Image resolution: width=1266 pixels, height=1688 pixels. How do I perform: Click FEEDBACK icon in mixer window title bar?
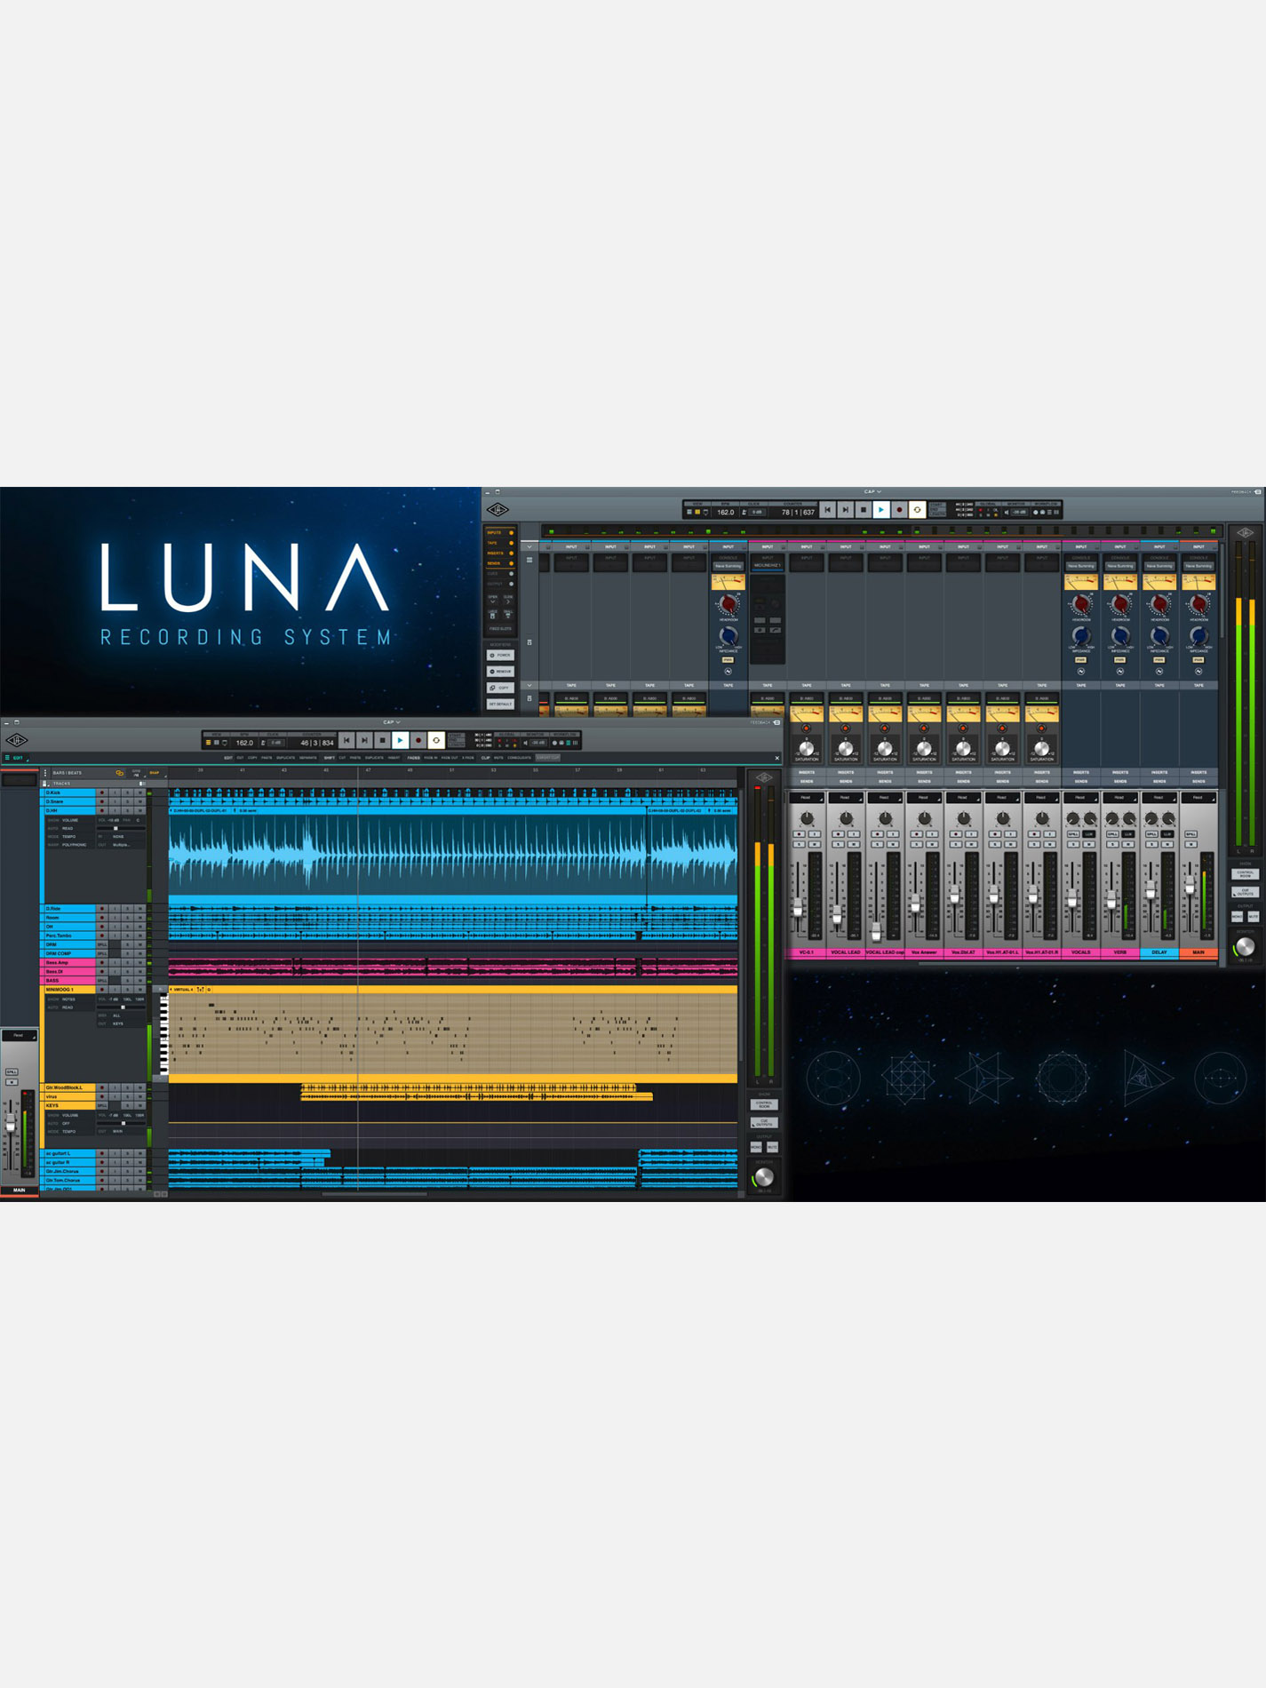1257,491
